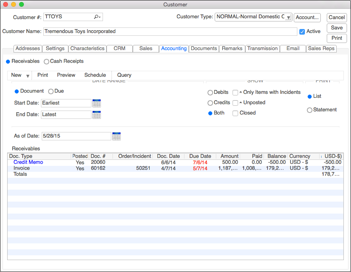
Task: Open the New dropdown arrow
Action: point(28,76)
